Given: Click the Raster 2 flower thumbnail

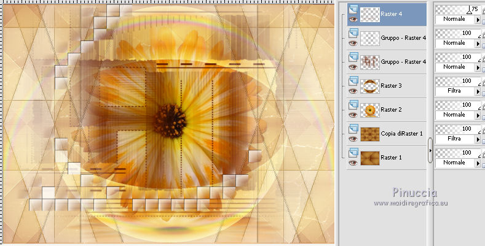Looking at the screenshot, I should 370,110.
